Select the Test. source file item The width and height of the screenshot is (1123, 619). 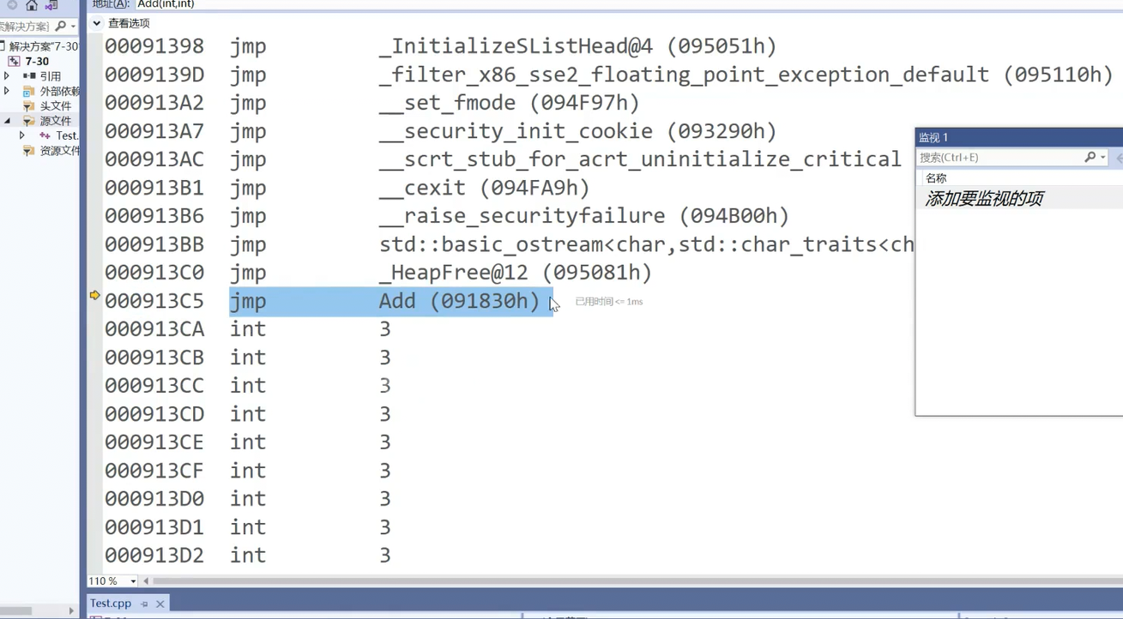66,135
